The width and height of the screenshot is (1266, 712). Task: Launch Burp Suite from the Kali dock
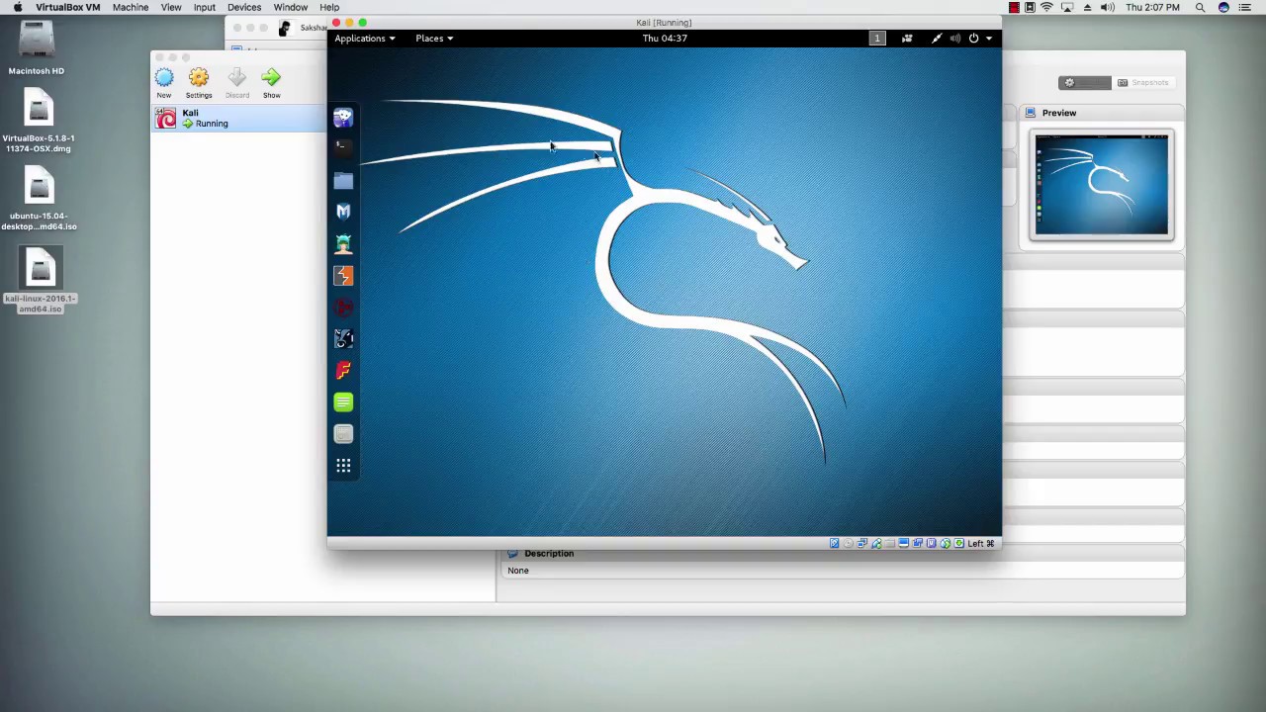pos(343,276)
